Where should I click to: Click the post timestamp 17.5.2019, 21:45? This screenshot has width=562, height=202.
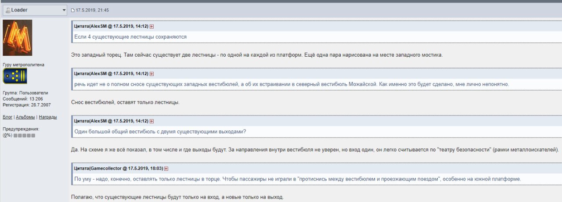92,10
